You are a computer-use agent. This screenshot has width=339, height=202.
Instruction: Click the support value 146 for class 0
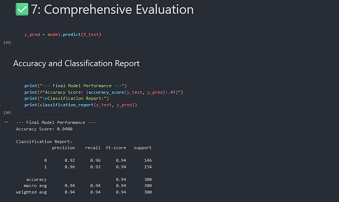pyautogui.click(x=147, y=160)
